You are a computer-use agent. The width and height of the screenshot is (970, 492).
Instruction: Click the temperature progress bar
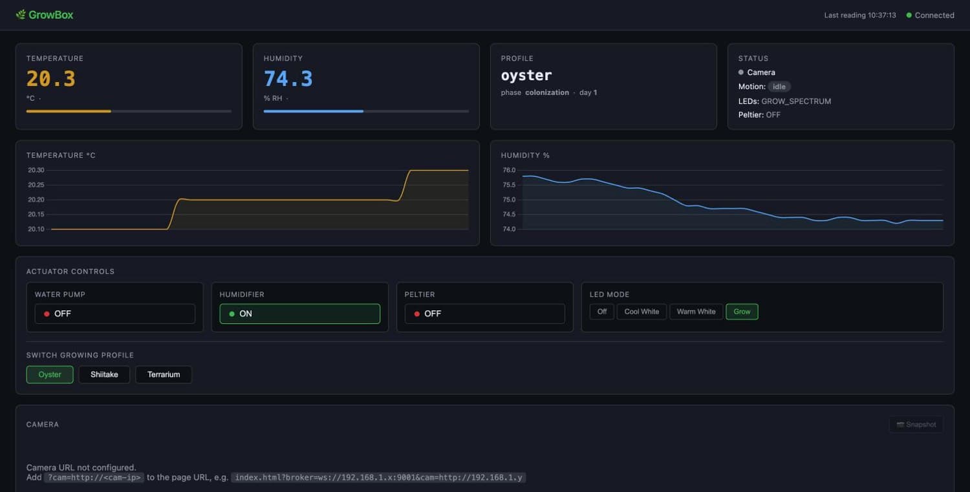[129, 111]
